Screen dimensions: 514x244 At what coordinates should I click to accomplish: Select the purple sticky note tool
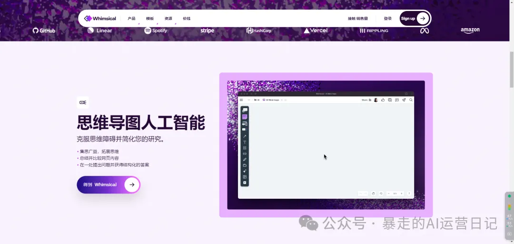pos(245,117)
